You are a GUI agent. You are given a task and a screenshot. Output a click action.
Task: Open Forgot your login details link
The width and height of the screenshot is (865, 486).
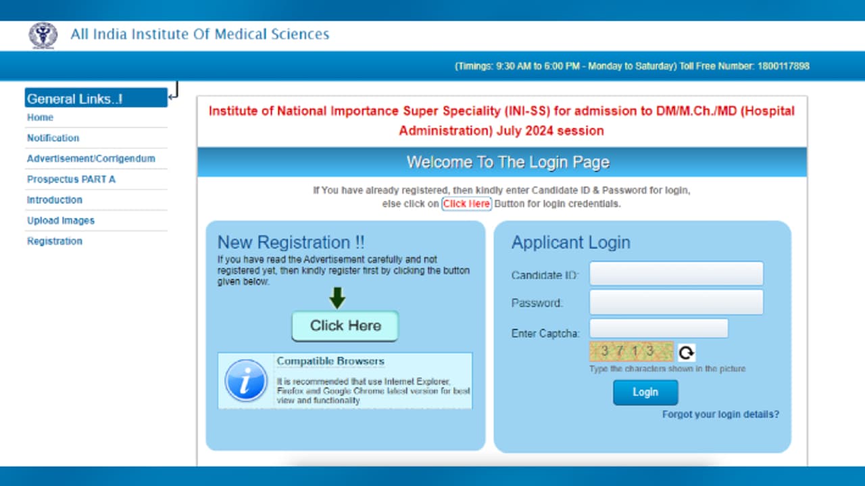click(720, 414)
